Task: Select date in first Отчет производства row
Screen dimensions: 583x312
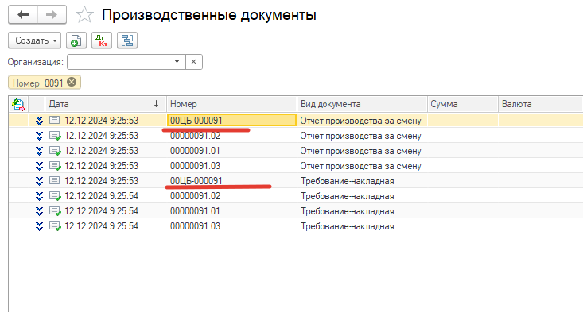Action: coord(101,121)
